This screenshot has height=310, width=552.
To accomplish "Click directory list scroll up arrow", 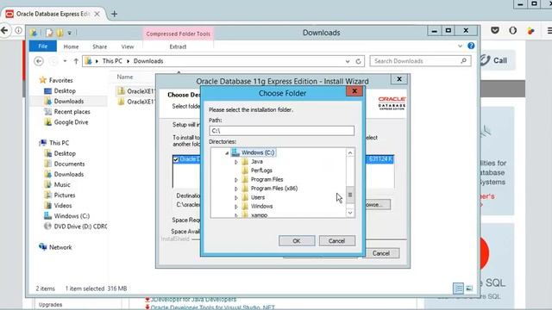I will point(350,152).
